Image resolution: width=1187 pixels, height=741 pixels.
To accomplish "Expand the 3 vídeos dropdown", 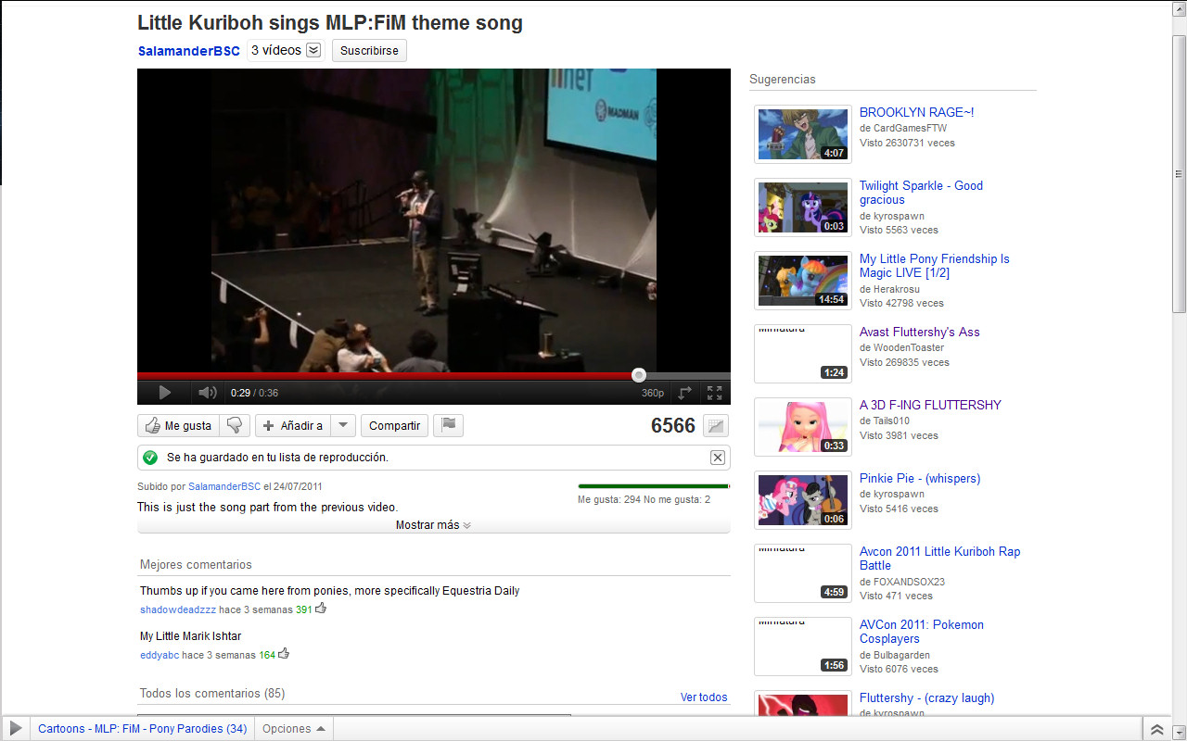I will 286,50.
